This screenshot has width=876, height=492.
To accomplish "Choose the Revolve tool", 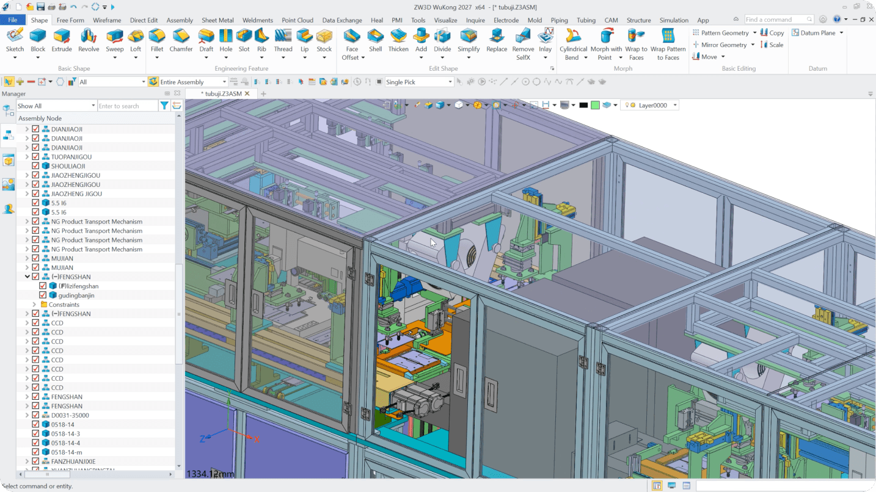I will click(x=89, y=40).
